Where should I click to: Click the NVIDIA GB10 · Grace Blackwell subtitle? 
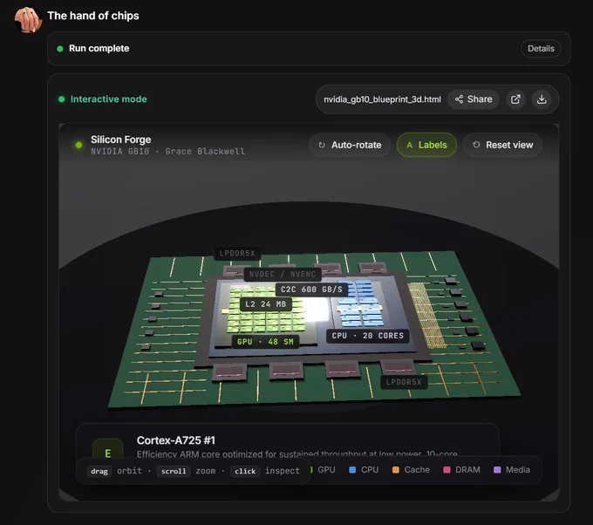point(167,151)
